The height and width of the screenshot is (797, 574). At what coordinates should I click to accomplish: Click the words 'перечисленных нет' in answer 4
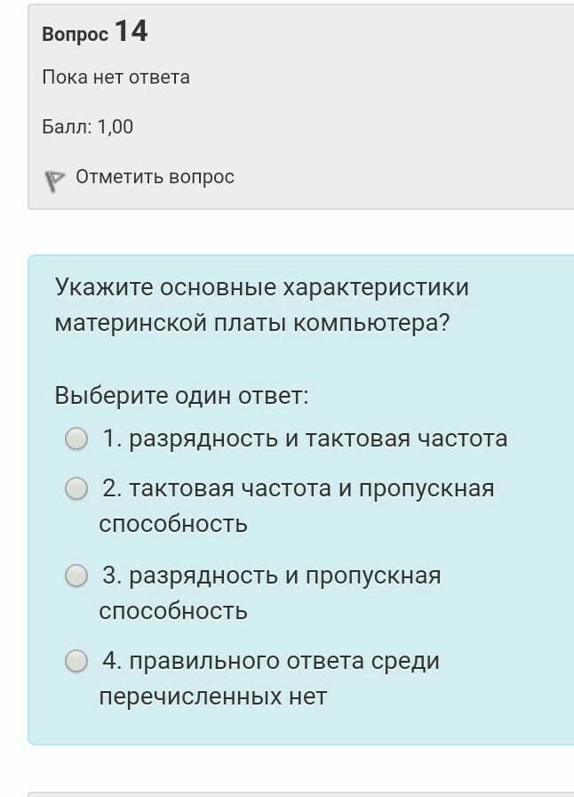point(212,696)
